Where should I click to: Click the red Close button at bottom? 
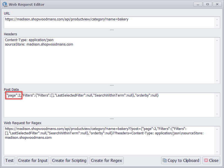pyautogui.click(x=211, y=160)
